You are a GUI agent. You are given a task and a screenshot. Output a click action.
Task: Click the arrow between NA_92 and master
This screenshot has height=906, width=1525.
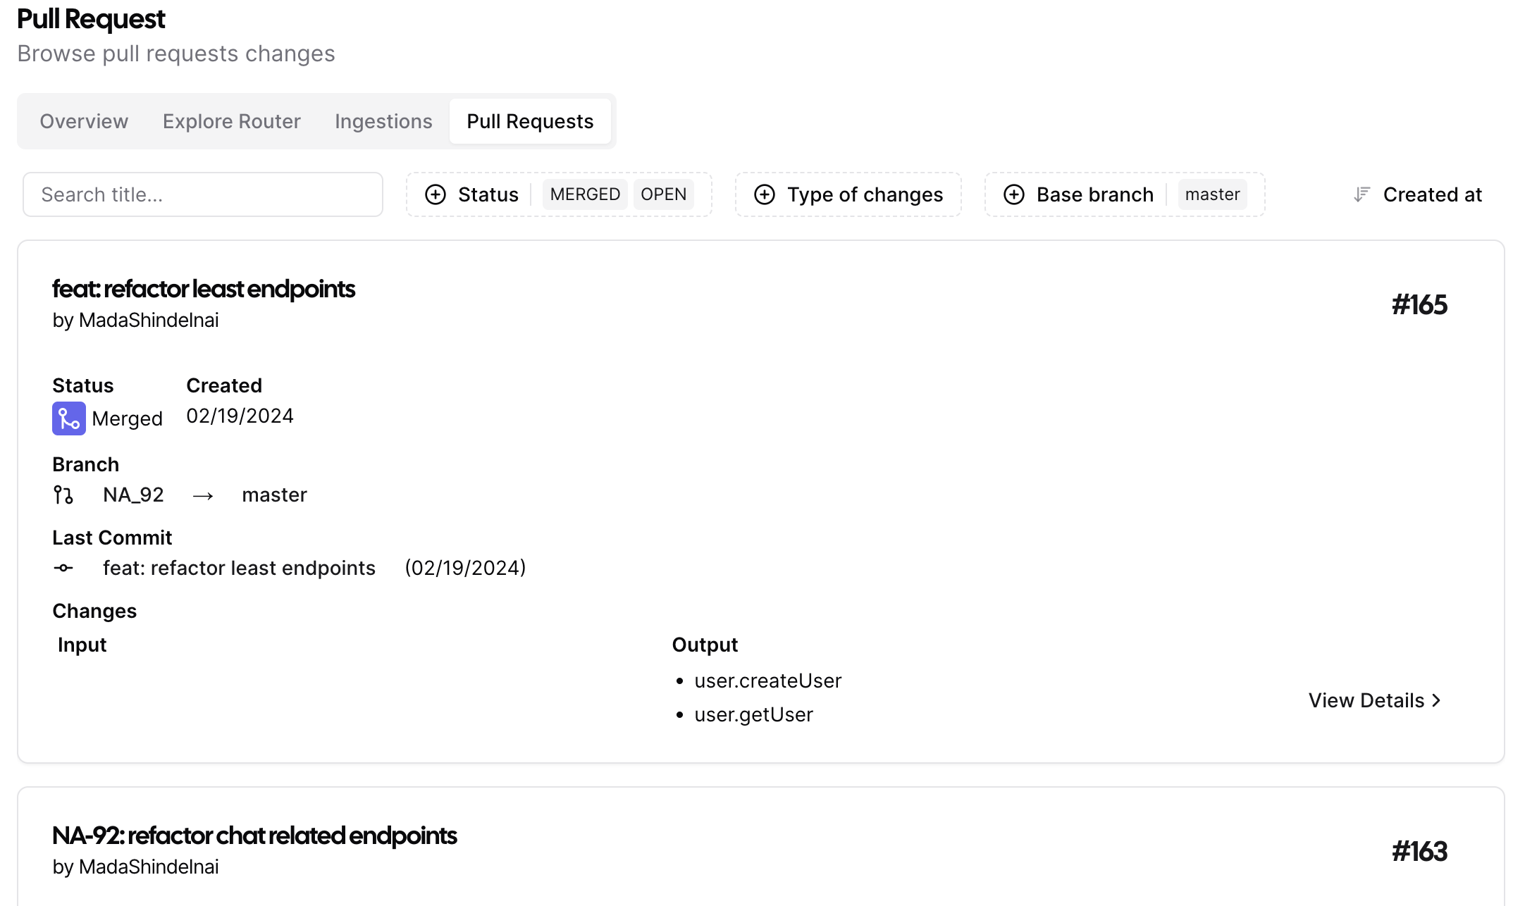[203, 496]
